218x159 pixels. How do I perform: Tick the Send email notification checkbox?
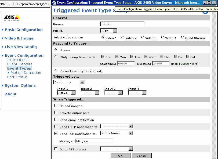(x=56, y=120)
